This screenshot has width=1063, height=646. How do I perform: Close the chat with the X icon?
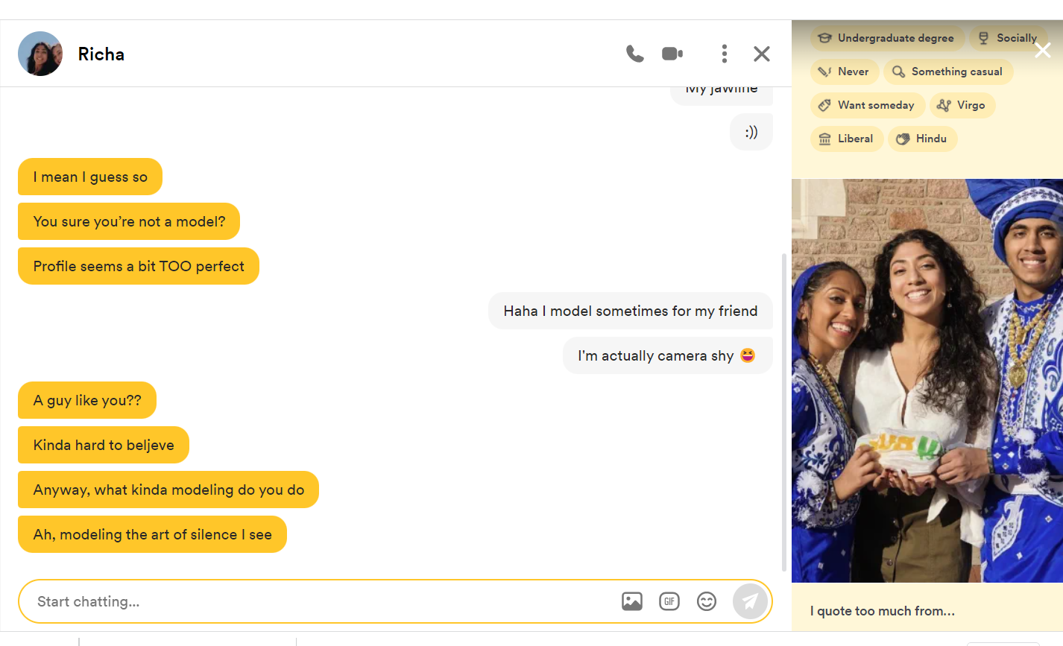[x=761, y=54]
